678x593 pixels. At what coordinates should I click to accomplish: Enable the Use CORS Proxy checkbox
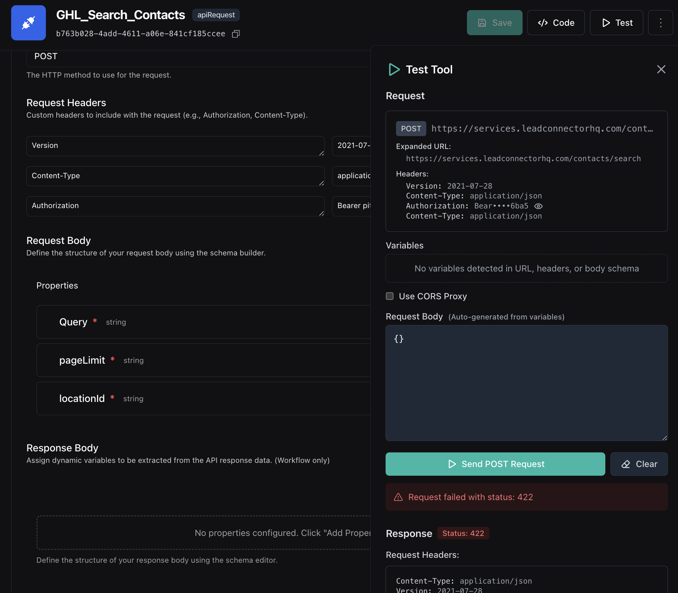click(x=390, y=296)
